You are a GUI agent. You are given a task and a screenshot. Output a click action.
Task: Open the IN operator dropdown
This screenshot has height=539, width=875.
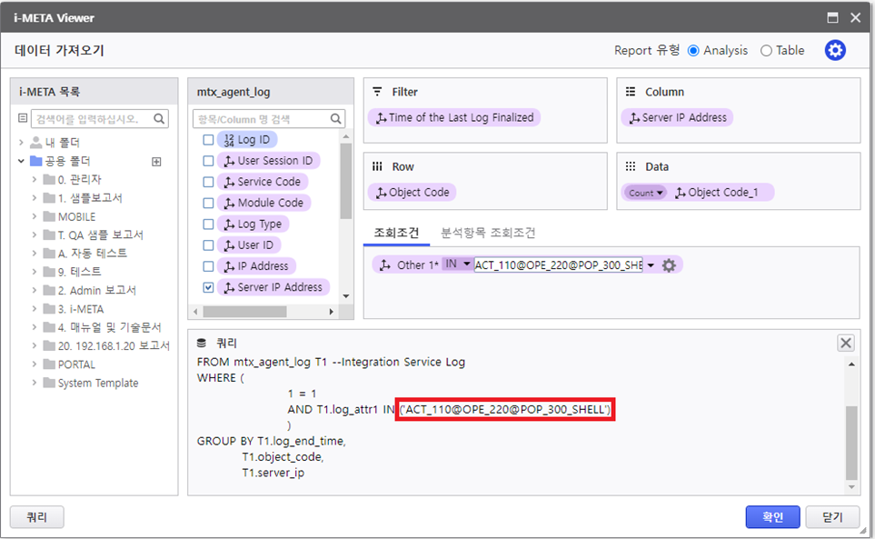[458, 265]
